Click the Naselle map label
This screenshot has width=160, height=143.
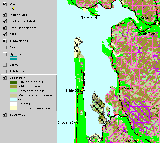[x=130, y=141]
